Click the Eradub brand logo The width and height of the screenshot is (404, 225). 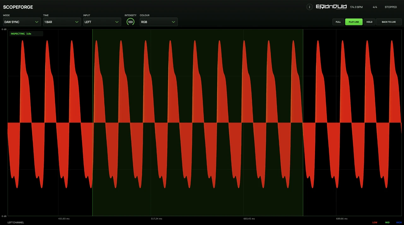331,7
